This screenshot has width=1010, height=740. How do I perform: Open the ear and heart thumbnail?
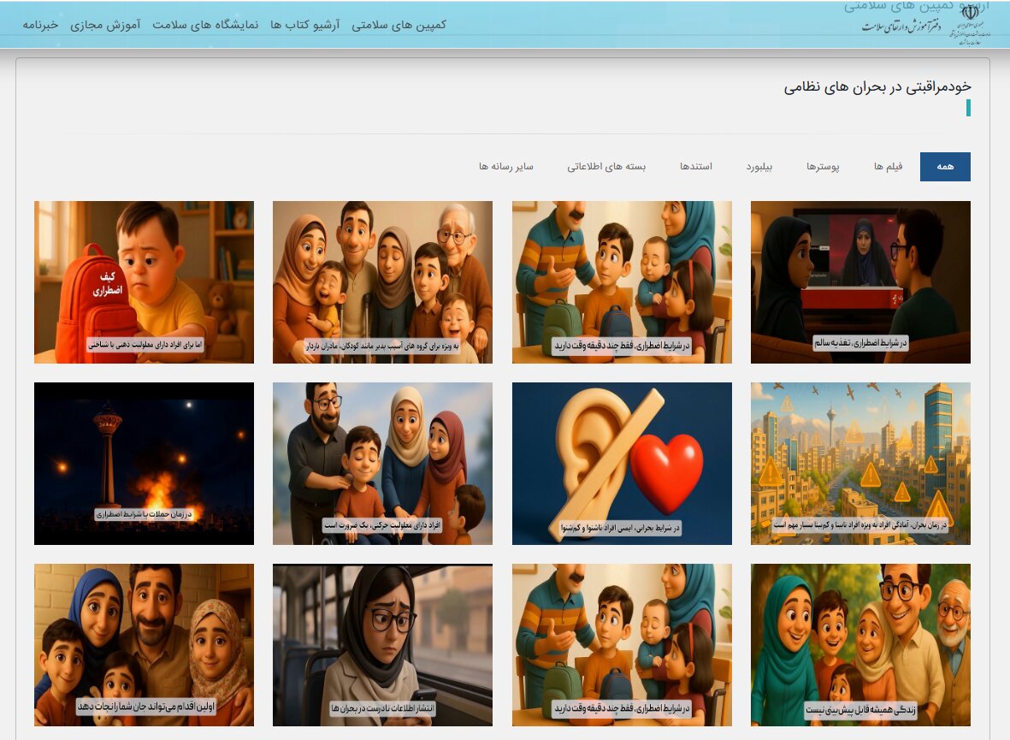click(622, 464)
